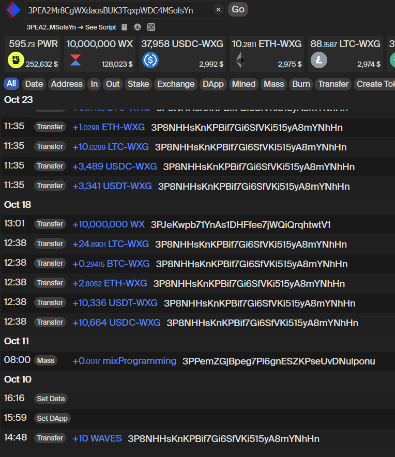Filter transactions by Date
This screenshot has width=395, height=457.
click(x=34, y=84)
